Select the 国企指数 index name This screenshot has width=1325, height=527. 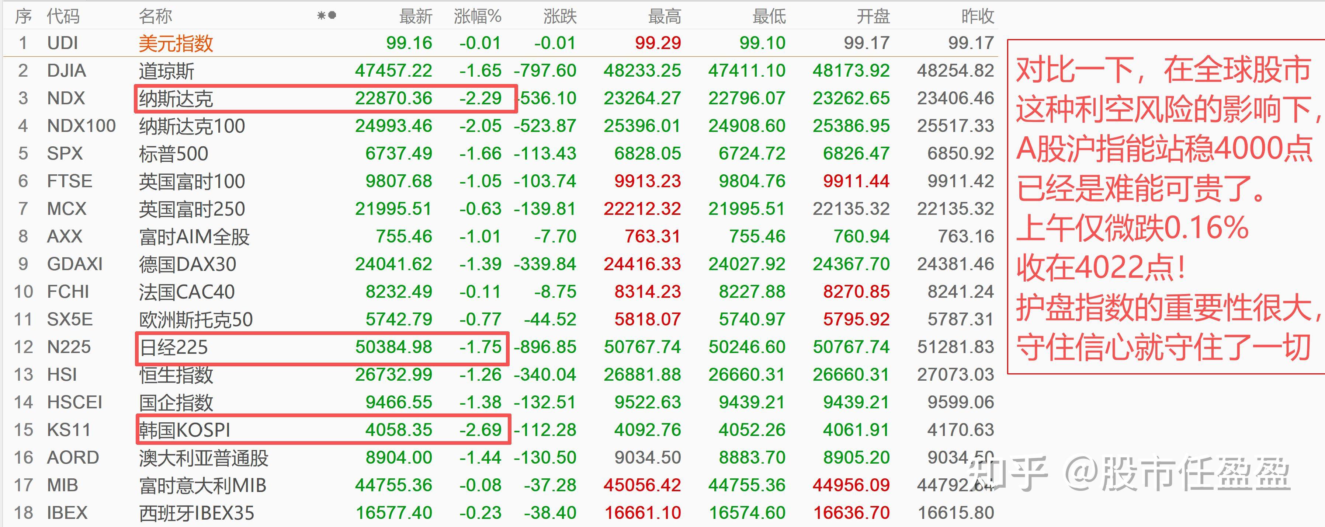[176, 402]
